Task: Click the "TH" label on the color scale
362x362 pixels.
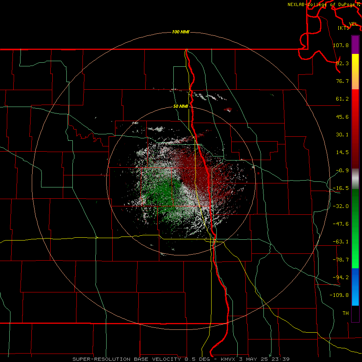Action: [x=346, y=313]
